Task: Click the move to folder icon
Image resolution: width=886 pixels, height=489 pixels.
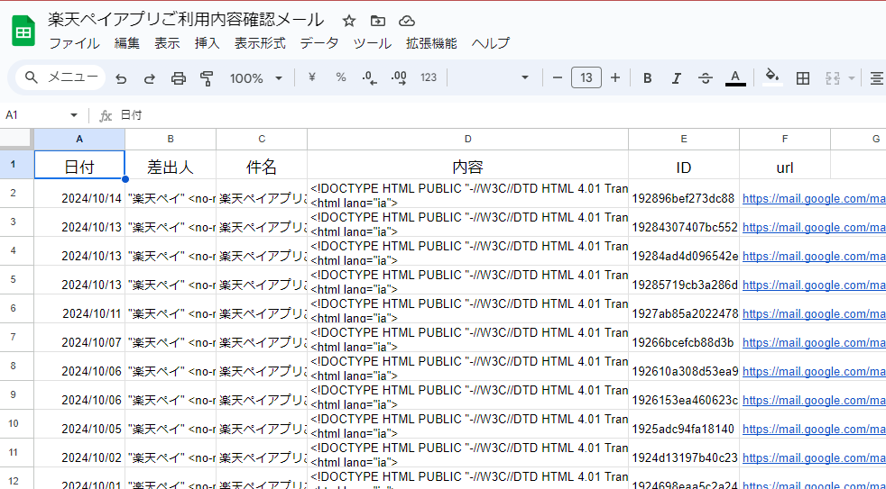Action: 377,22
